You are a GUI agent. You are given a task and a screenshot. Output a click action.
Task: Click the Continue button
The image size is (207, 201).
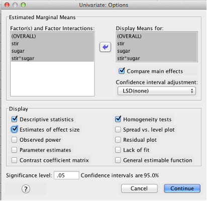click(x=182, y=188)
